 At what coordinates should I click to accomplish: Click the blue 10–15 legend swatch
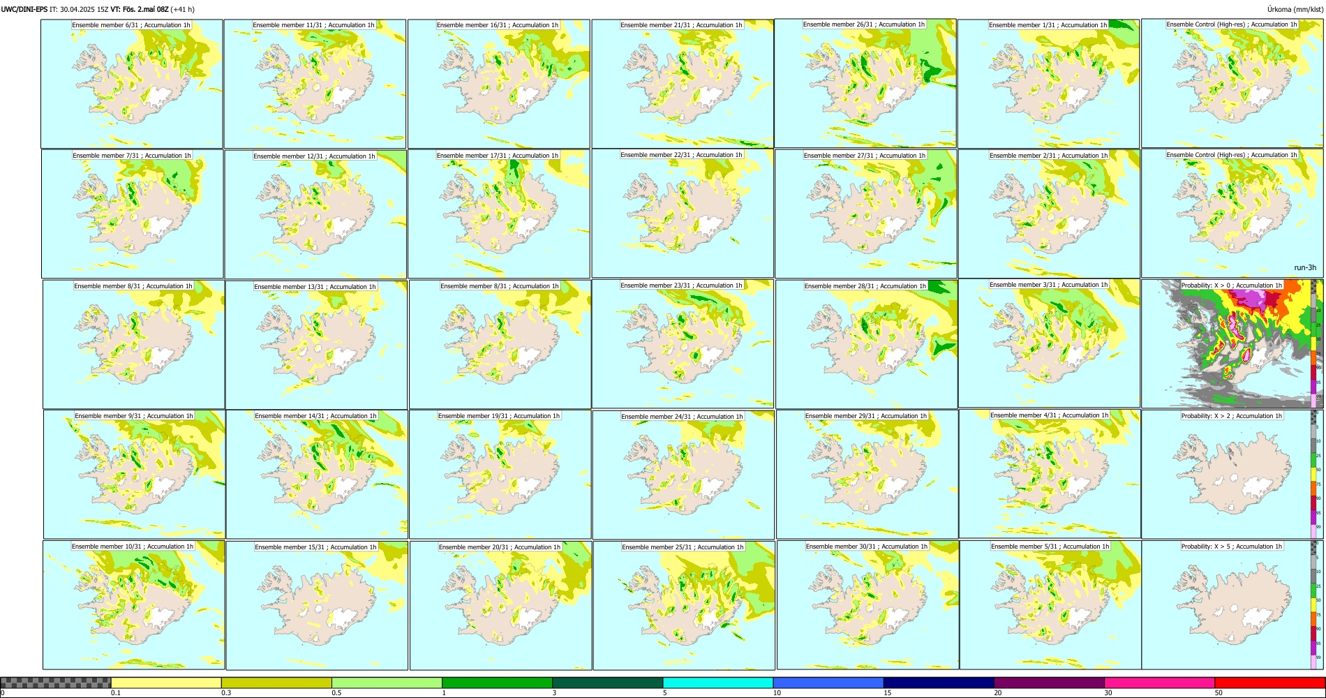(x=828, y=683)
